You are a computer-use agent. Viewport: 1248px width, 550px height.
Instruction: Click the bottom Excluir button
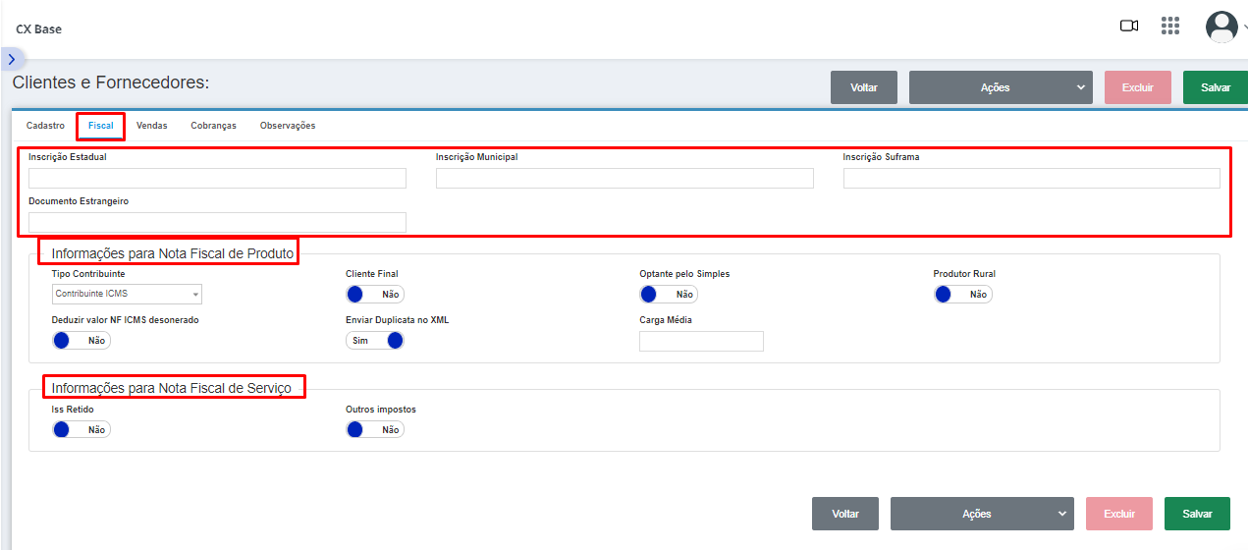coord(1119,514)
